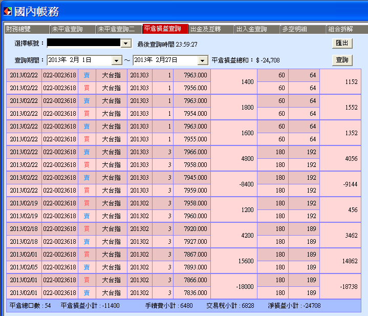The width and height of the screenshot is (368, 316).
Task: Click the start date text 2013年 2月 1日
Action: point(70,60)
